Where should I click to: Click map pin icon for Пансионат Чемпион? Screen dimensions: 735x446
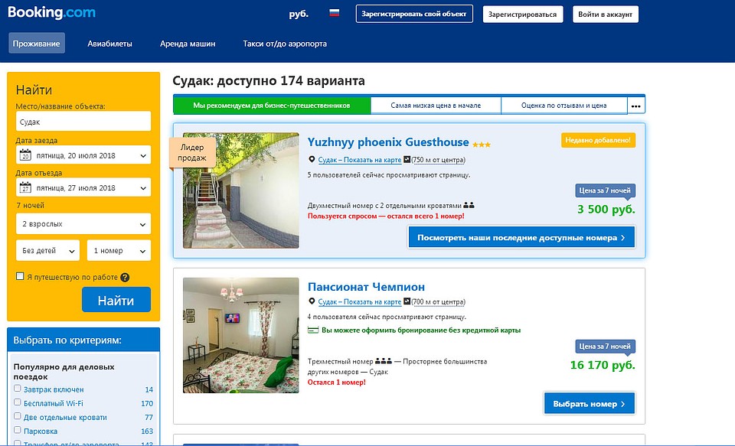312,301
